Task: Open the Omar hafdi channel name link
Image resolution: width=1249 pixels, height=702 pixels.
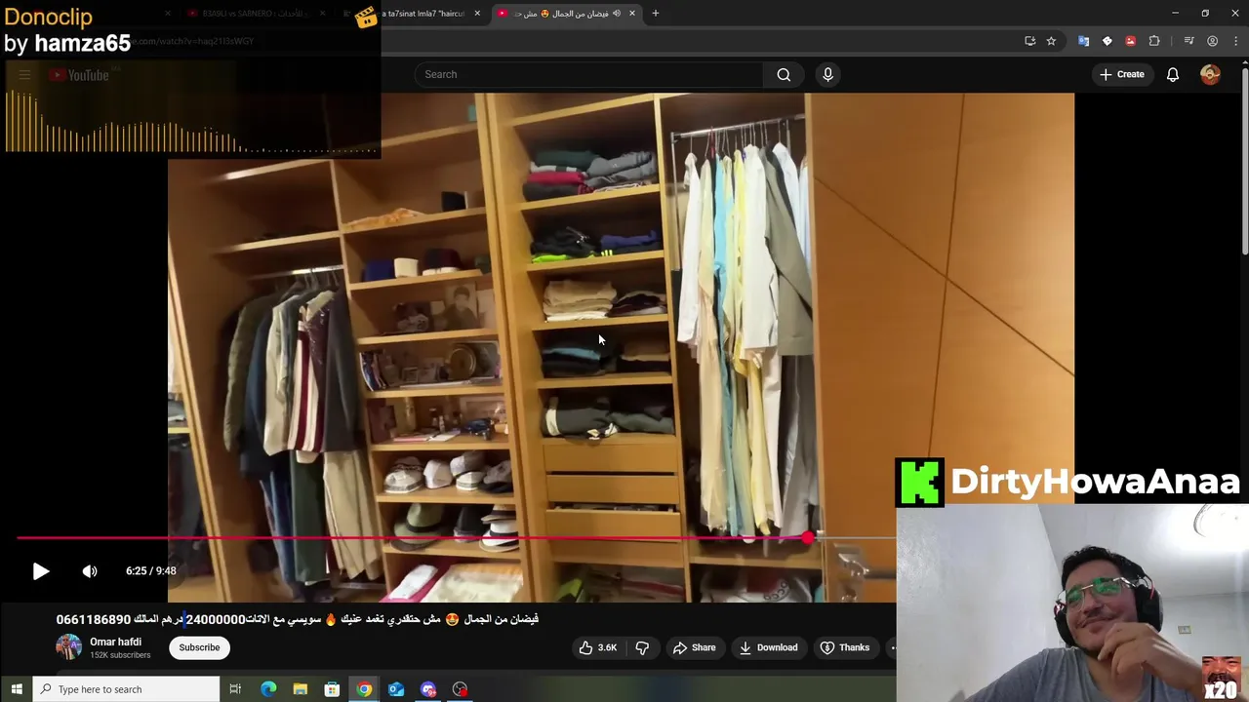Action: [x=115, y=642]
